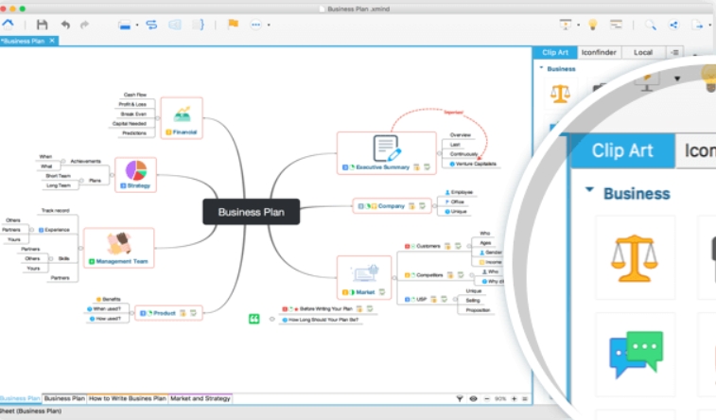Open notes icon on Customers topic

tap(447, 246)
